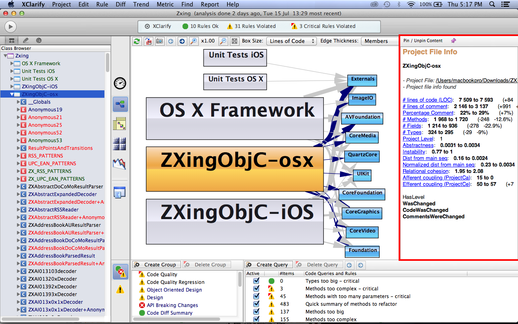This screenshot has height=324, width=518.
Task: Open the Diff menu
Action: tap(121, 4)
